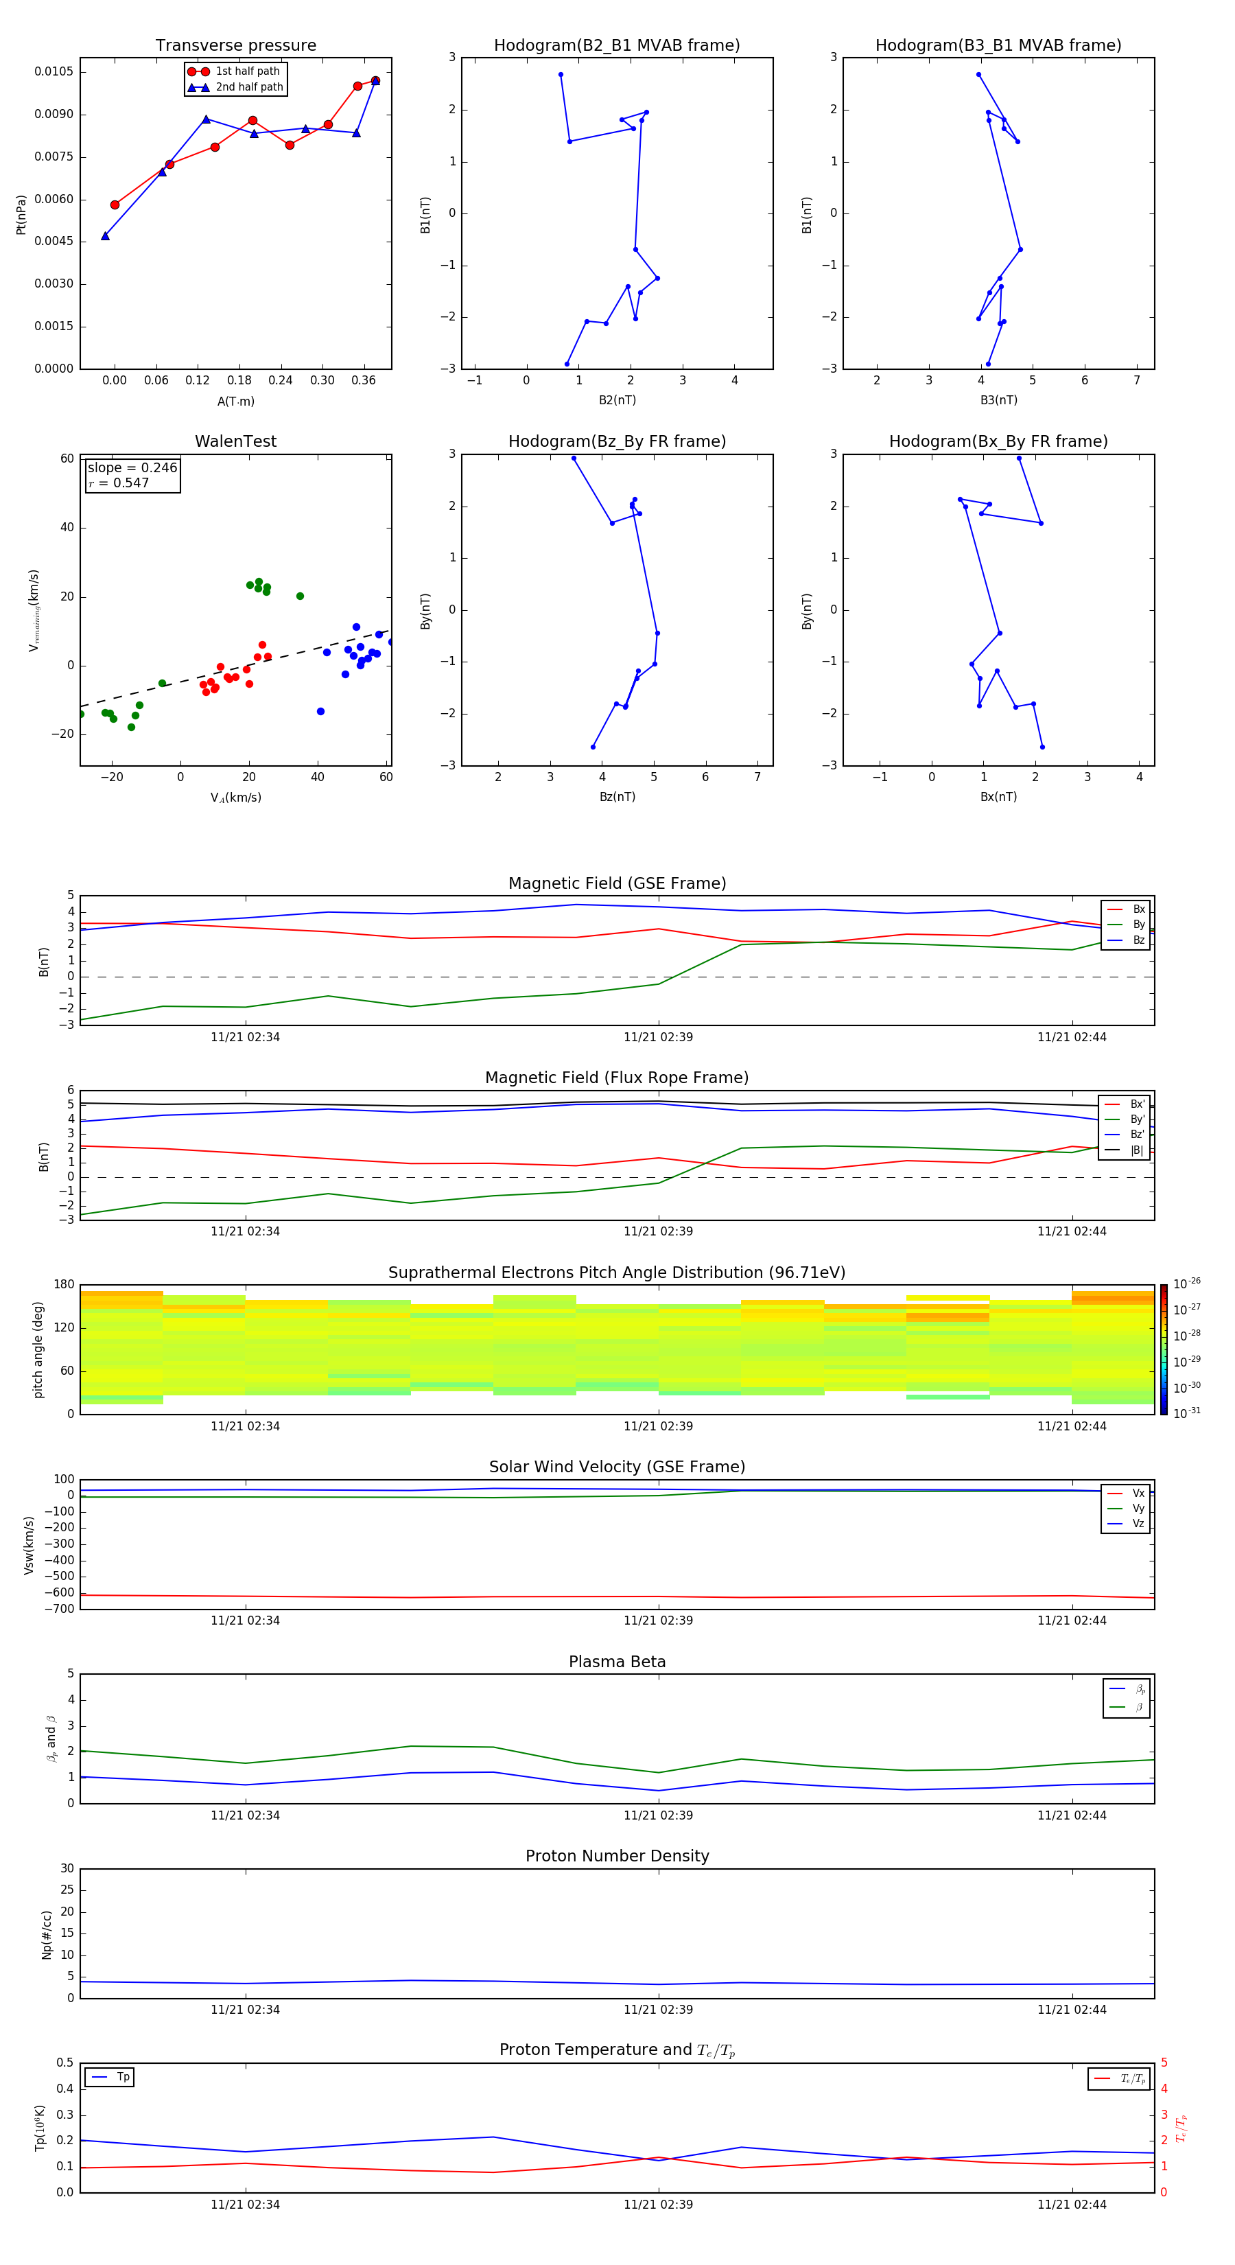Viewport: 1235px width, 2265px height.
Task: Click the "Hodogram(B3_B1 MVAB frame)" title
Action: coord(998,46)
